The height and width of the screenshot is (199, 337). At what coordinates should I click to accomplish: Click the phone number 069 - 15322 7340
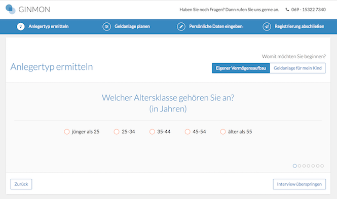[x=309, y=10]
